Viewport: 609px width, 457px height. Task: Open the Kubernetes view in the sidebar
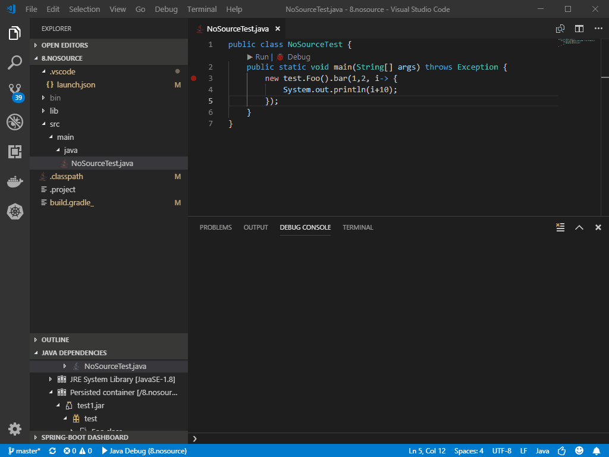[x=14, y=211]
